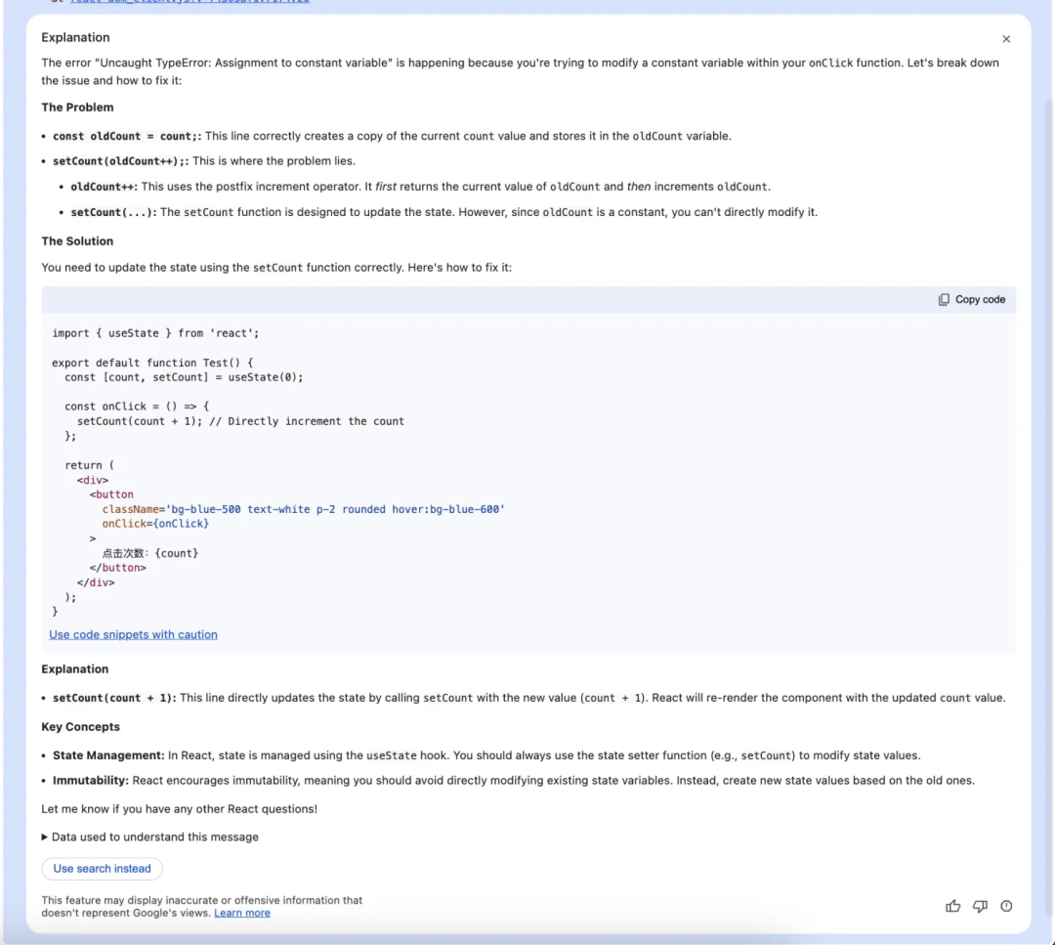Viewport: 1055px width, 945px height.
Task: Click the 'onClick={onClick}' code line
Action: [x=155, y=524]
